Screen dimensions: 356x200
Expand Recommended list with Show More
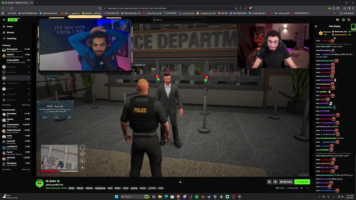pos(6,169)
